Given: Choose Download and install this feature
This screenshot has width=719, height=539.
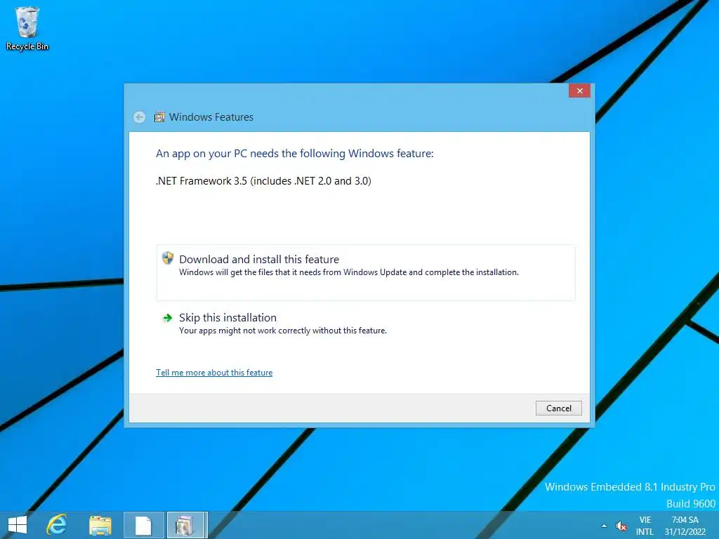Looking at the screenshot, I should pyautogui.click(x=365, y=272).
